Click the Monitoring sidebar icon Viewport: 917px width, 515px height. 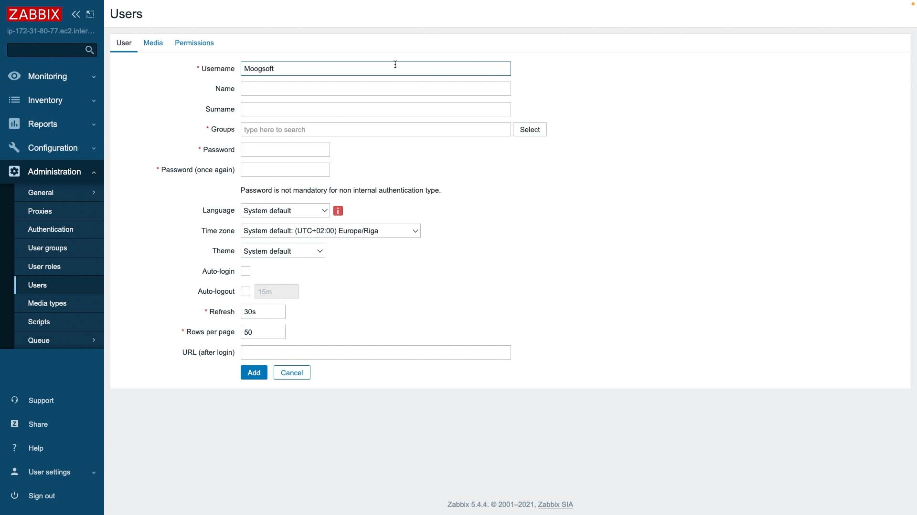point(14,76)
